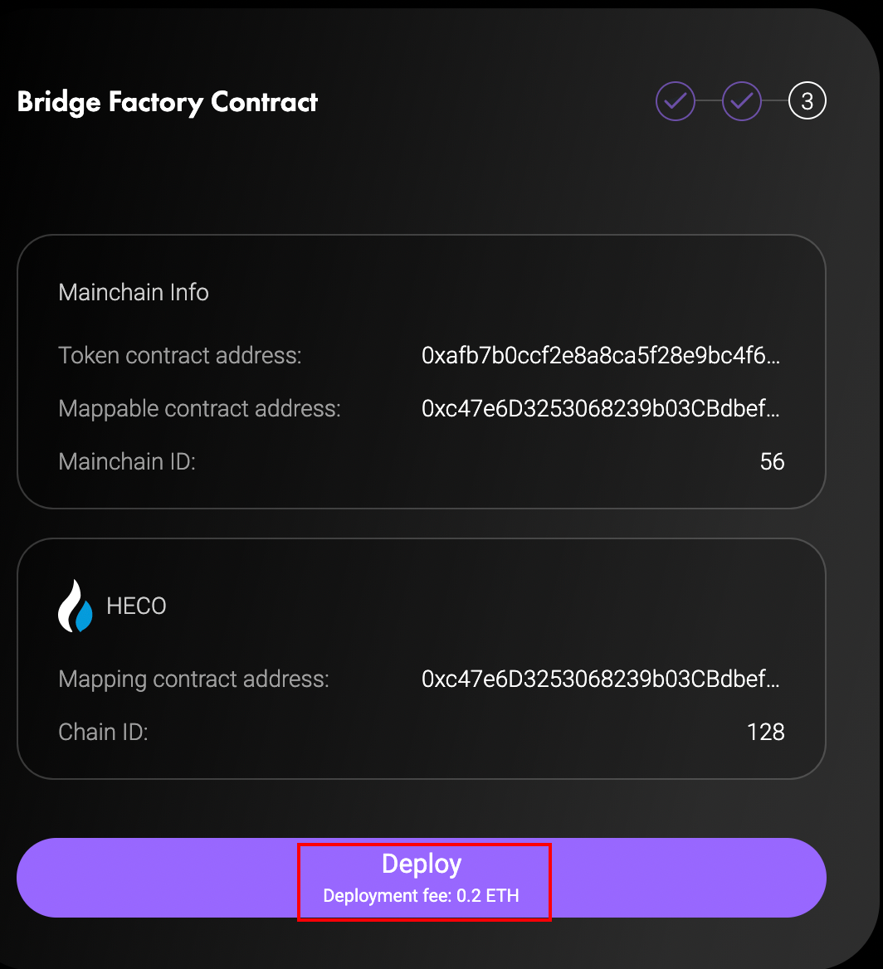
Task: Click the Mappable contract address label
Action: click(x=200, y=409)
